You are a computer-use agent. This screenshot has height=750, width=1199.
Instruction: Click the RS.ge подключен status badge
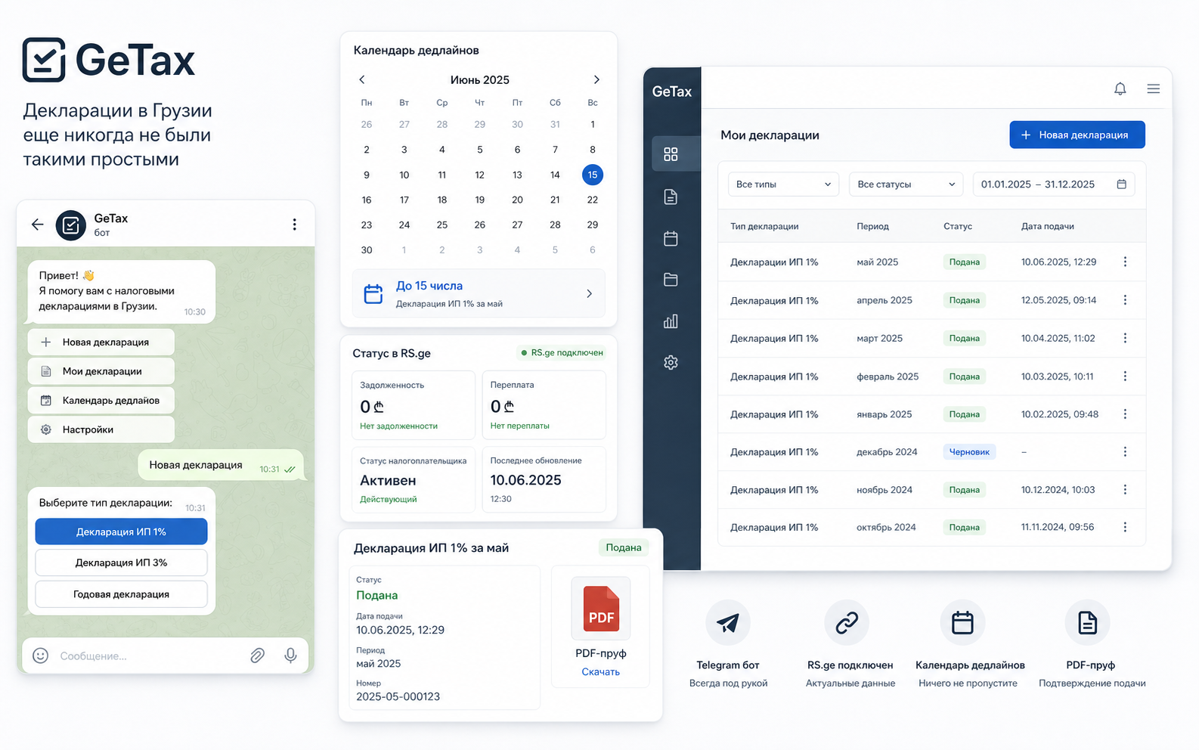point(562,352)
